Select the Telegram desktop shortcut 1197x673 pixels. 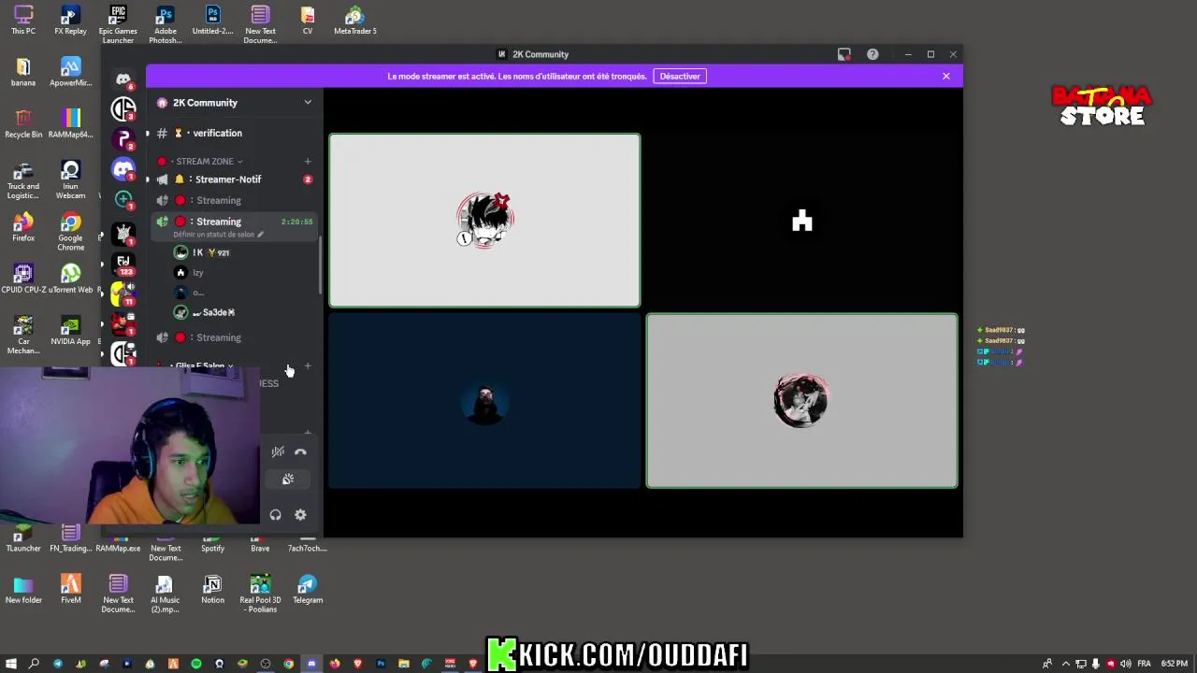click(308, 590)
